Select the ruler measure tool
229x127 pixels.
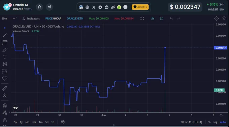(5, 88)
